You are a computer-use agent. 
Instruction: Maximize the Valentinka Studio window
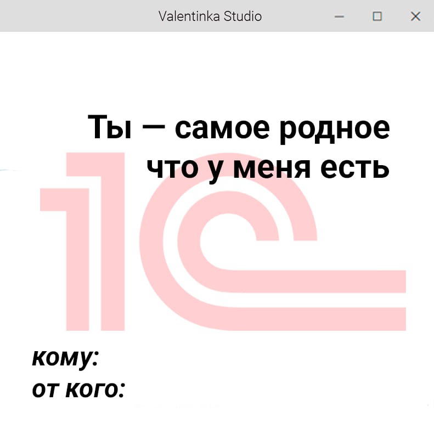(x=377, y=16)
